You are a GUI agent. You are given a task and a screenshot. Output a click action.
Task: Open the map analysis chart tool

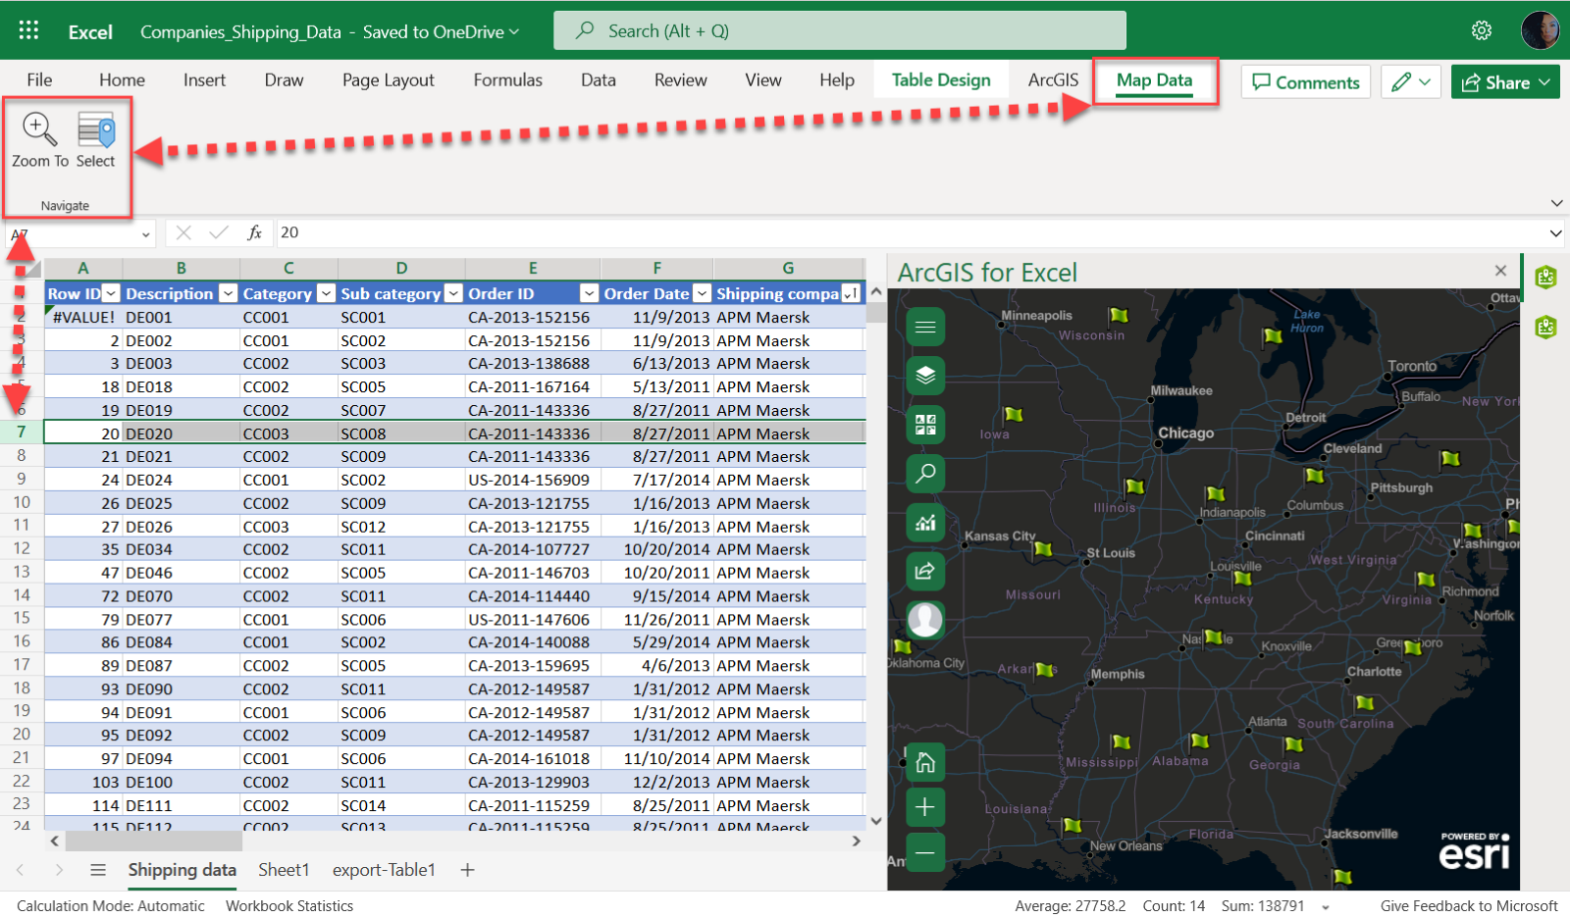tap(925, 523)
